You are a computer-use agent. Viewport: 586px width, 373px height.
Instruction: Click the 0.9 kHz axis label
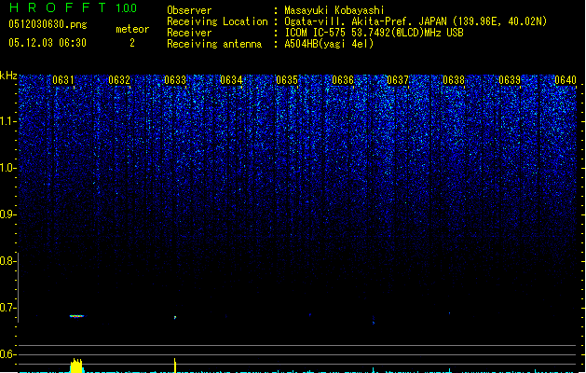coord(7,214)
